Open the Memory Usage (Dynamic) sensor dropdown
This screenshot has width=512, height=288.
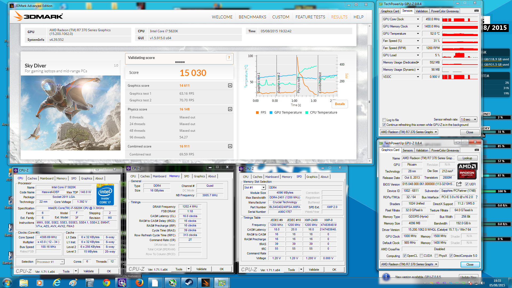(x=418, y=70)
